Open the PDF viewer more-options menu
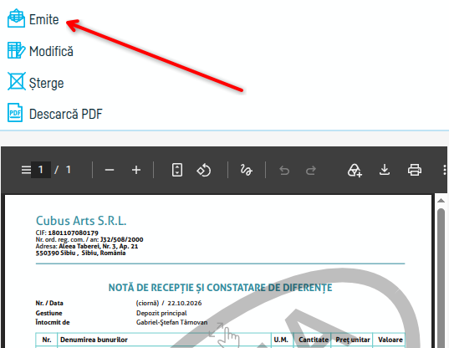 (444, 170)
